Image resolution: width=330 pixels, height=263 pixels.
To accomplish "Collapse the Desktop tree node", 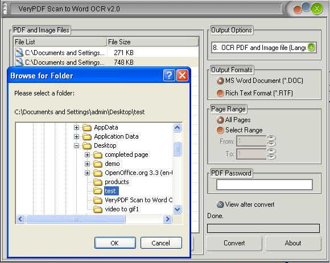I will point(76,145).
